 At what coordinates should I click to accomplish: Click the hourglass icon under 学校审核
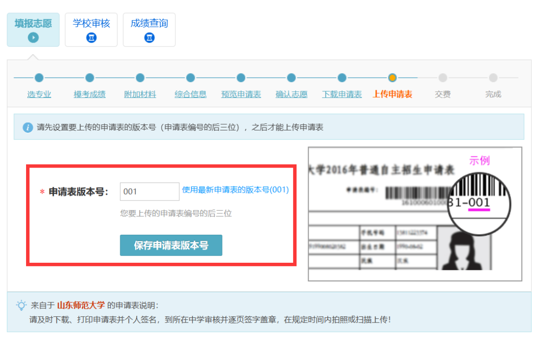pyautogui.click(x=91, y=38)
